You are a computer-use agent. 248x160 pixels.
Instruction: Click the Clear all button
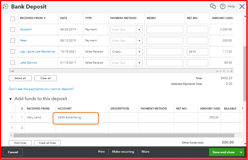[x=46, y=78]
